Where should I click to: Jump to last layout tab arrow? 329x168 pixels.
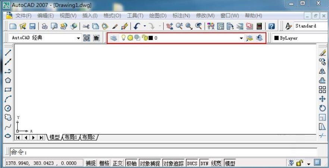coord(41,138)
